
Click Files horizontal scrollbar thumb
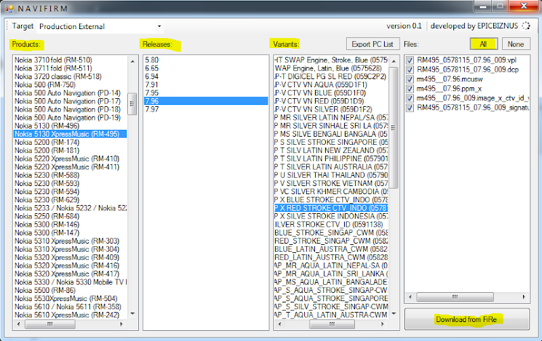tap(455, 297)
